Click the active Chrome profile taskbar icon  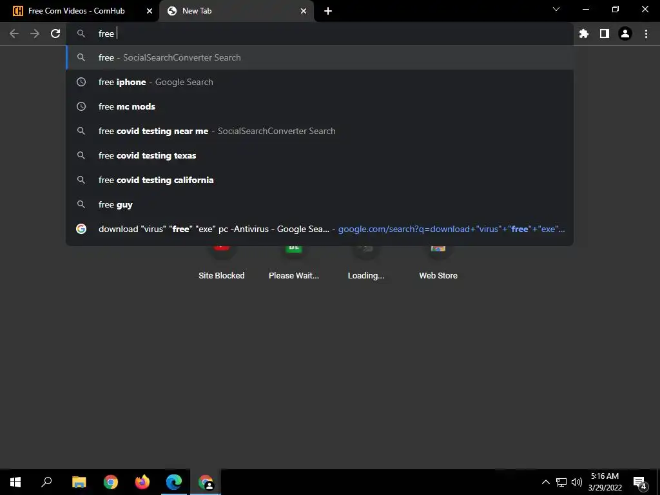pyautogui.click(x=206, y=482)
